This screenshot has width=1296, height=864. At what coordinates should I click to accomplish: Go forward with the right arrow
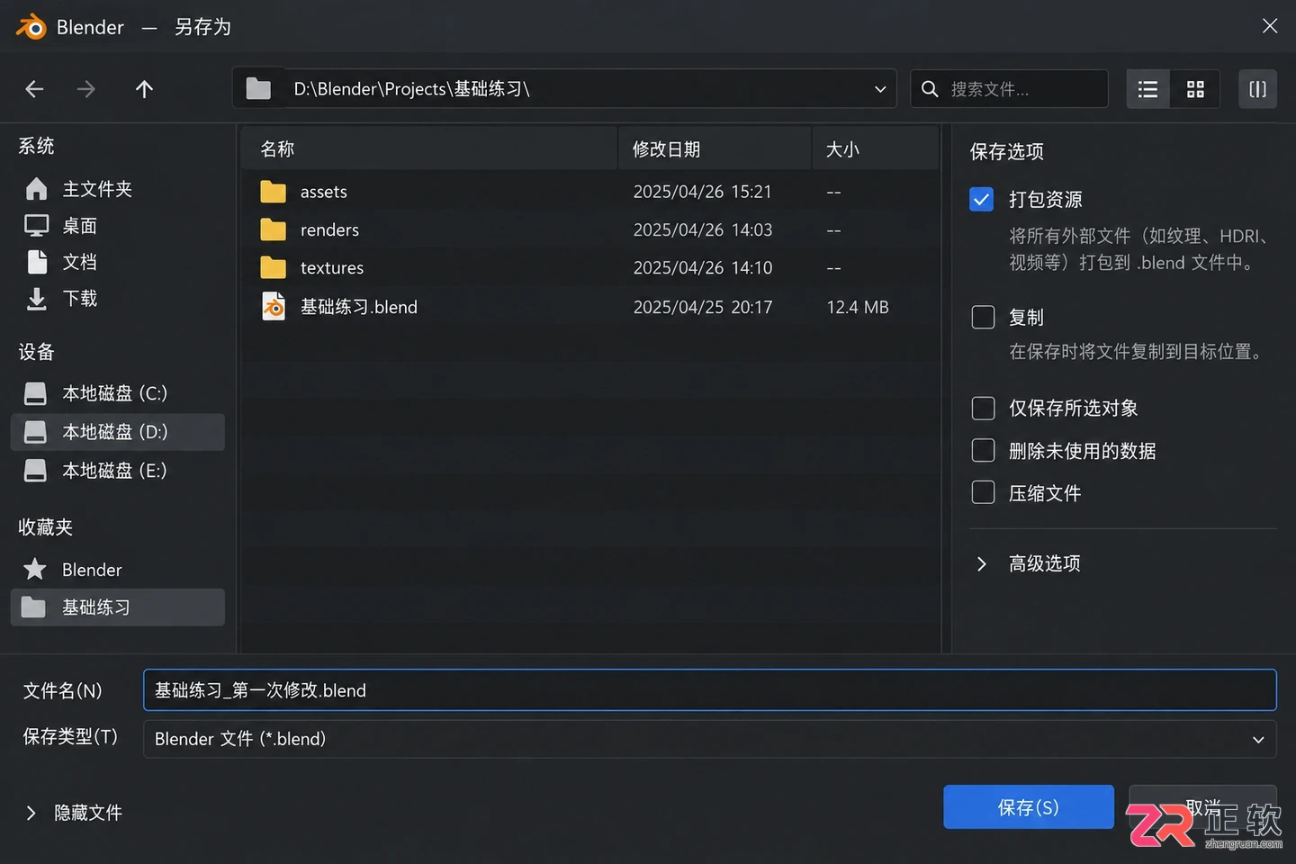pos(85,89)
